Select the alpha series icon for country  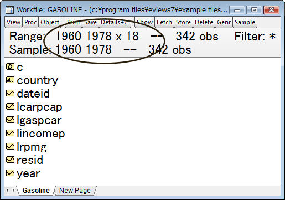pos(10,80)
